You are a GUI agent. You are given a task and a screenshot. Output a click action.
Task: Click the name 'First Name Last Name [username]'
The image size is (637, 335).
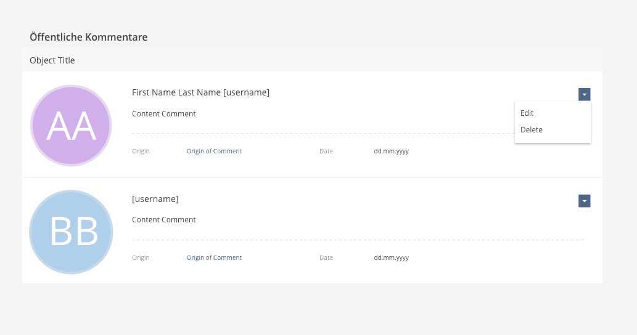(x=200, y=92)
